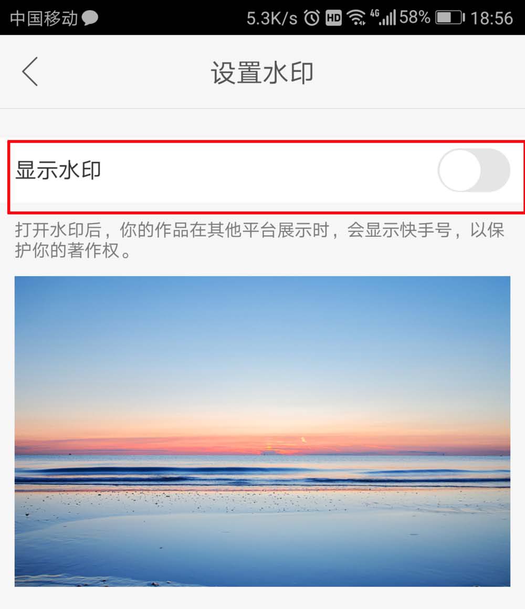
Task: Toggle the 显示水印 switch on
Action: (x=474, y=170)
